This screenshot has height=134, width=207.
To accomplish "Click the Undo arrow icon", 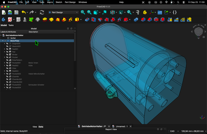I will coord(24,12).
